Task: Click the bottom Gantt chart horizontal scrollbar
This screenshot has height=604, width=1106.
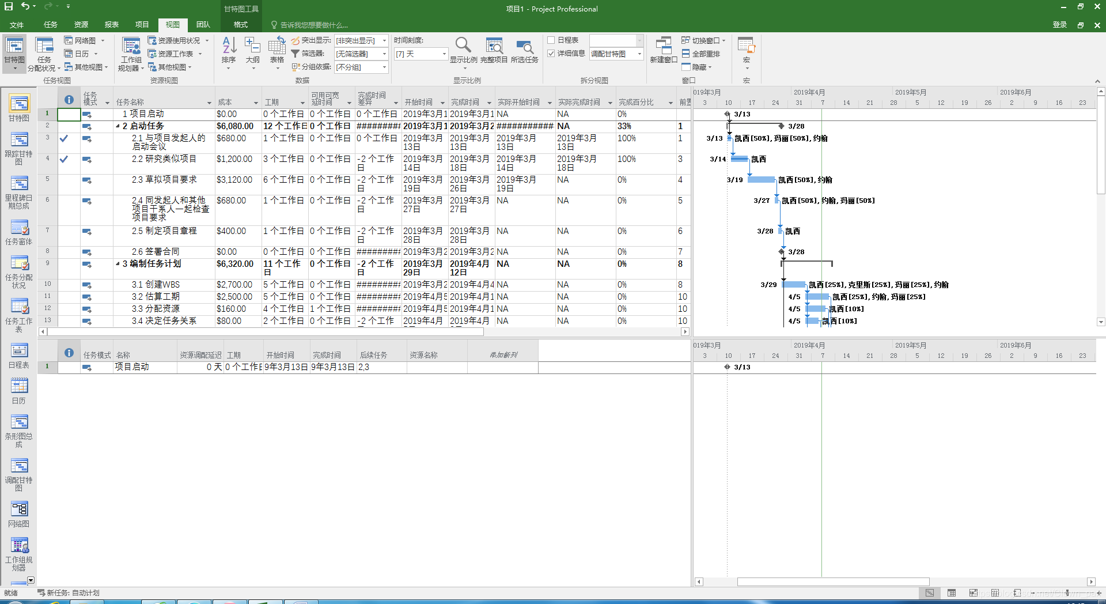Action: 833,582
